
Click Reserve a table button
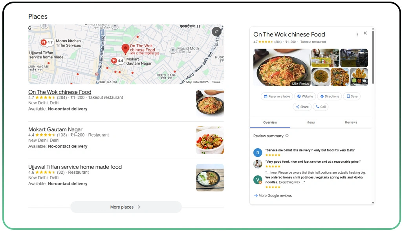click(x=277, y=96)
